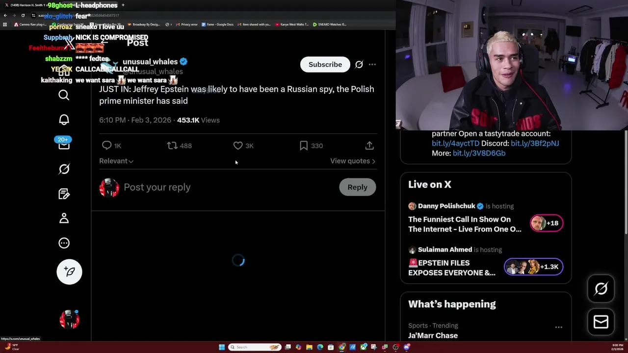Screen dimensions: 628x353
Task: Click the Reply button
Action: coord(357,187)
